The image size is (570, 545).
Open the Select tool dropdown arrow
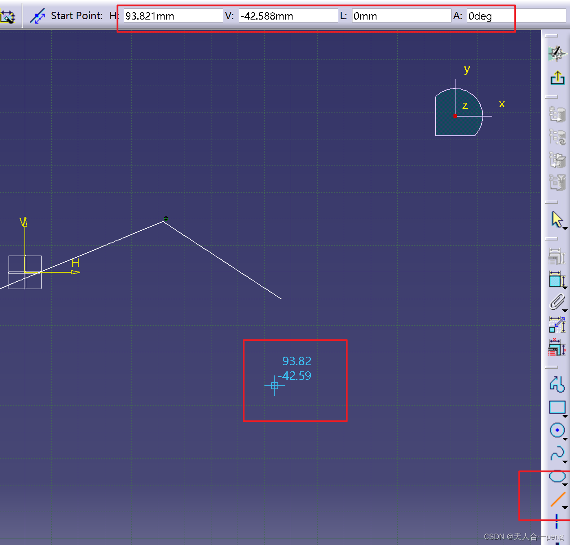tap(565, 228)
